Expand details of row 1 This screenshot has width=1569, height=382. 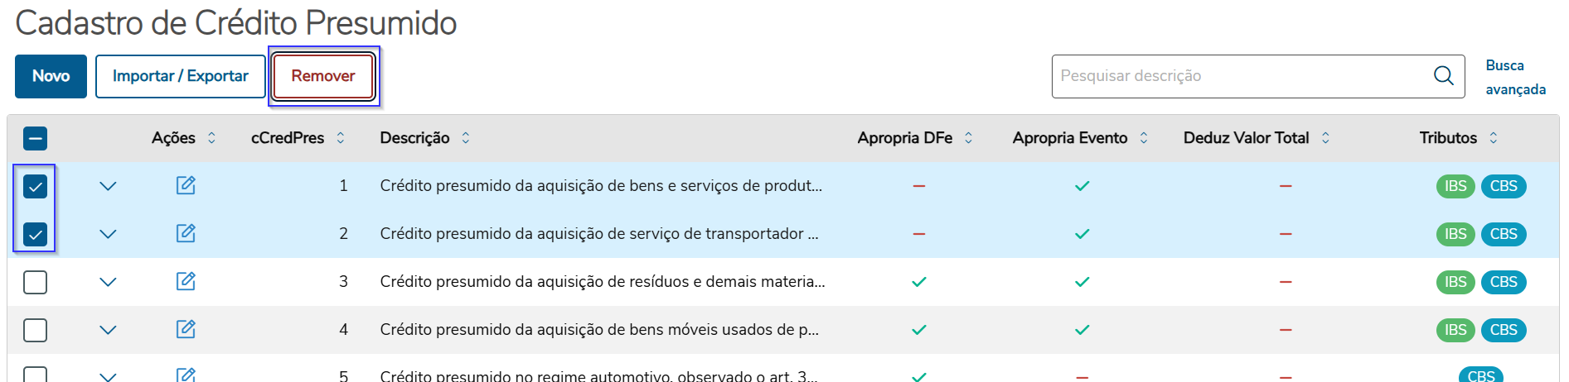click(x=108, y=186)
